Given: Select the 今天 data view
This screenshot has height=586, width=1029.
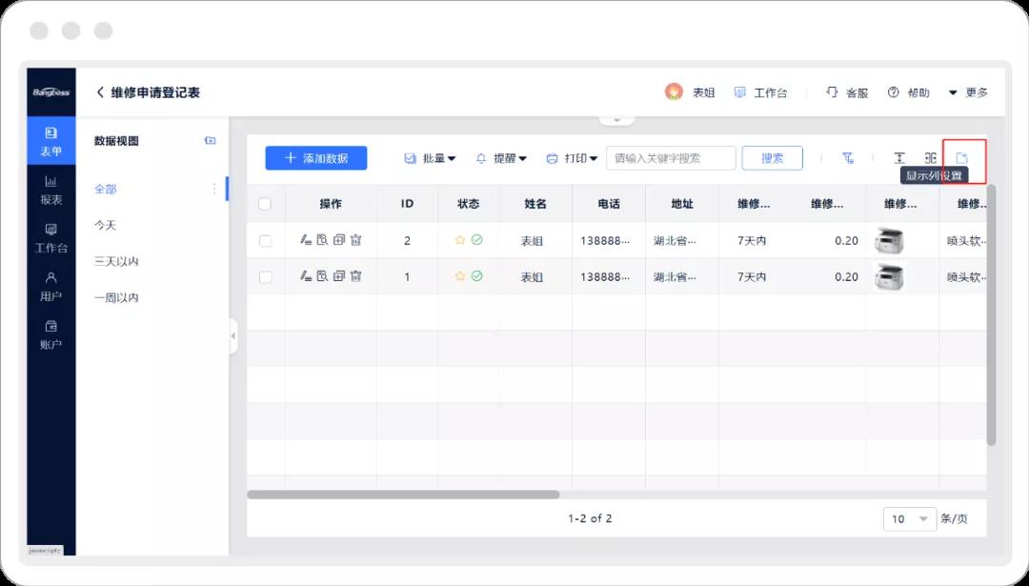Looking at the screenshot, I should [105, 225].
